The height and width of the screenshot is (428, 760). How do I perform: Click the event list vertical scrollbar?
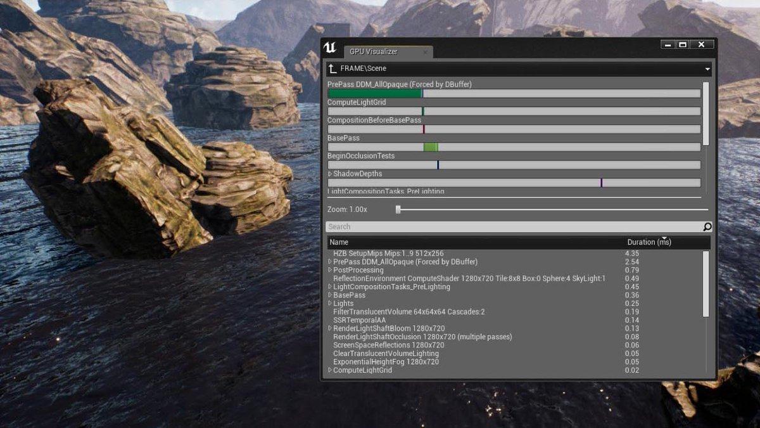(706, 283)
